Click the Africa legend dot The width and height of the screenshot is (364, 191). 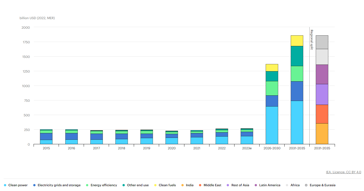pos(287,185)
